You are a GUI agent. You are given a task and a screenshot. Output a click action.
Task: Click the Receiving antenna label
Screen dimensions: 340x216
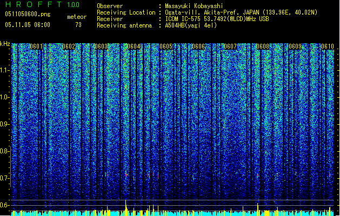click(x=124, y=25)
